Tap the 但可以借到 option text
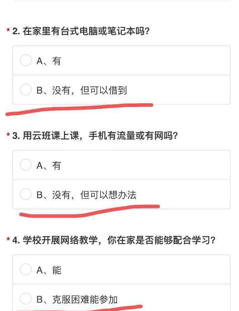Image resolution: width=239 pixels, height=311 pixels. click(104, 90)
